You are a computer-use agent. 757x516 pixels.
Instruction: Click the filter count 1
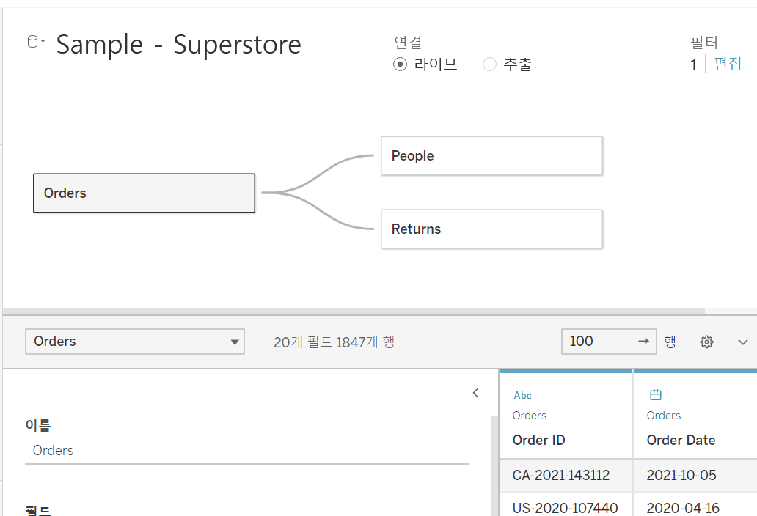(693, 64)
